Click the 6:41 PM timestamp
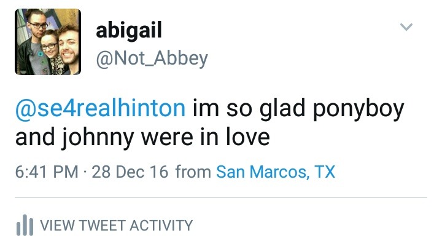This screenshot has height=249, width=442. pos(47,171)
